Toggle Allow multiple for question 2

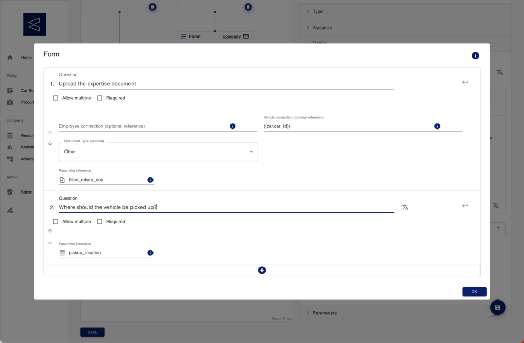click(55, 221)
